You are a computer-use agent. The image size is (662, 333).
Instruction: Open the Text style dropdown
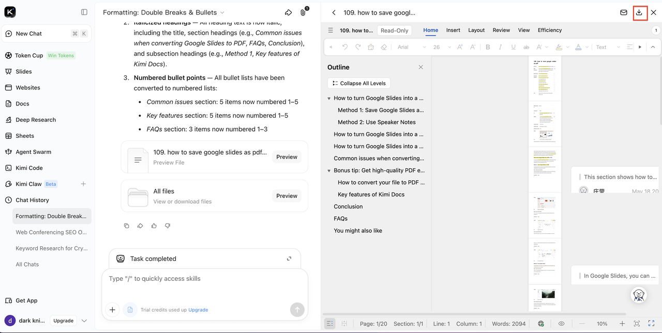click(x=607, y=47)
